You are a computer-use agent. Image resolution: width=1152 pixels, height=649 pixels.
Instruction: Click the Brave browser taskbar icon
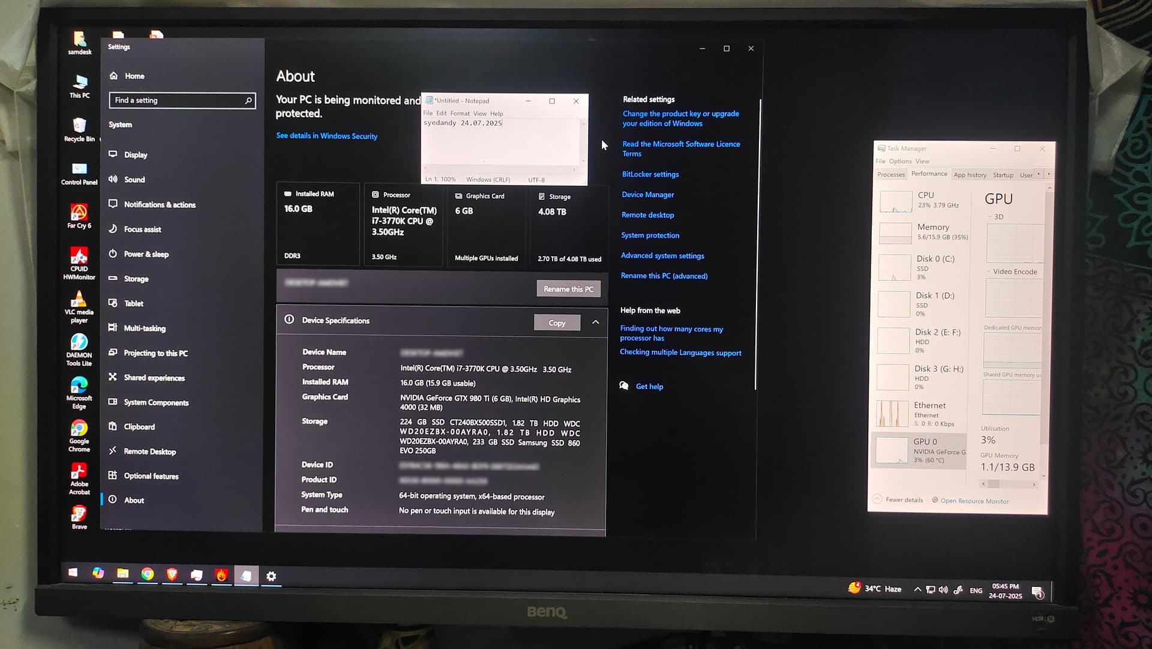172,575
